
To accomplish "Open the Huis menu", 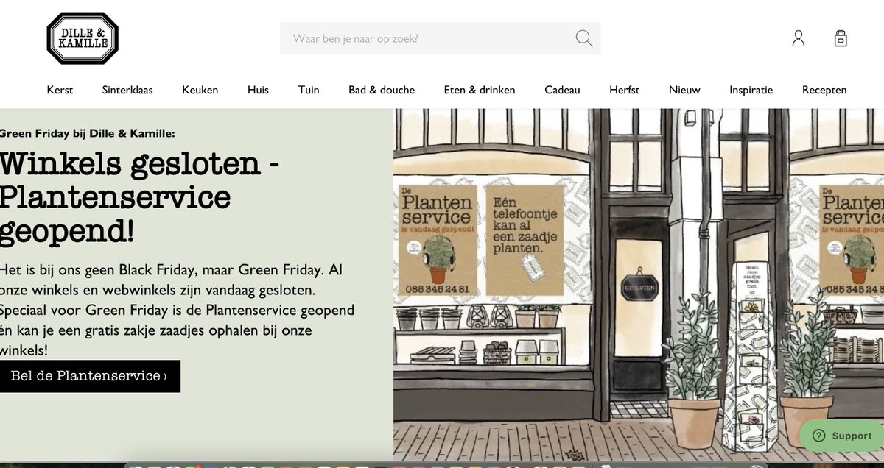I will pos(258,90).
